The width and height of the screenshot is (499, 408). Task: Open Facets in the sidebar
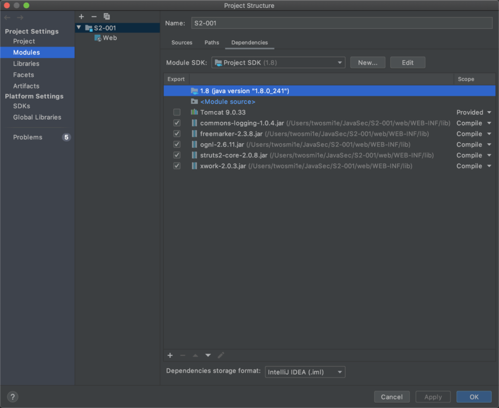pyautogui.click(x=24, y=75)
